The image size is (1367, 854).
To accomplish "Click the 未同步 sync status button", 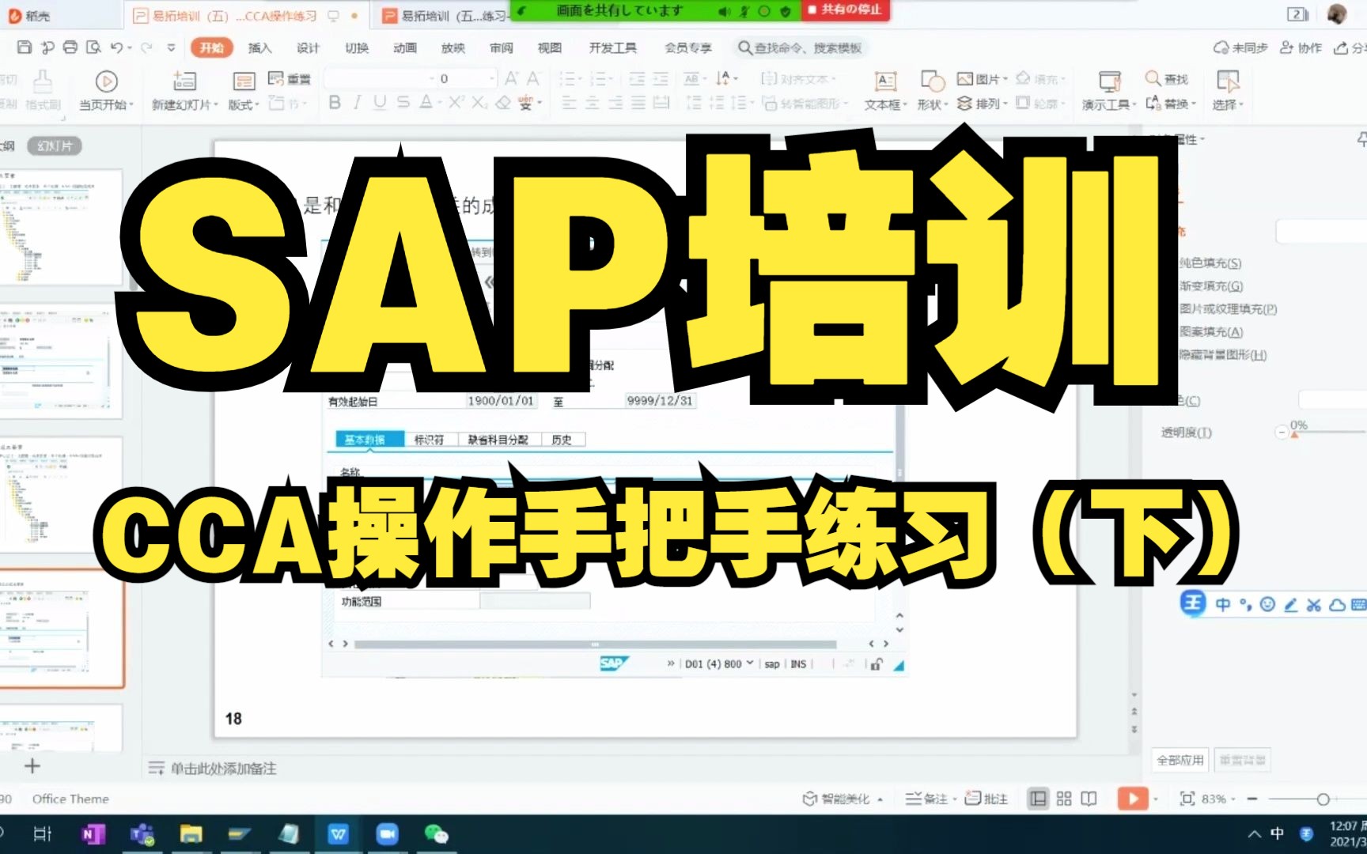I will coord(1240,47).
